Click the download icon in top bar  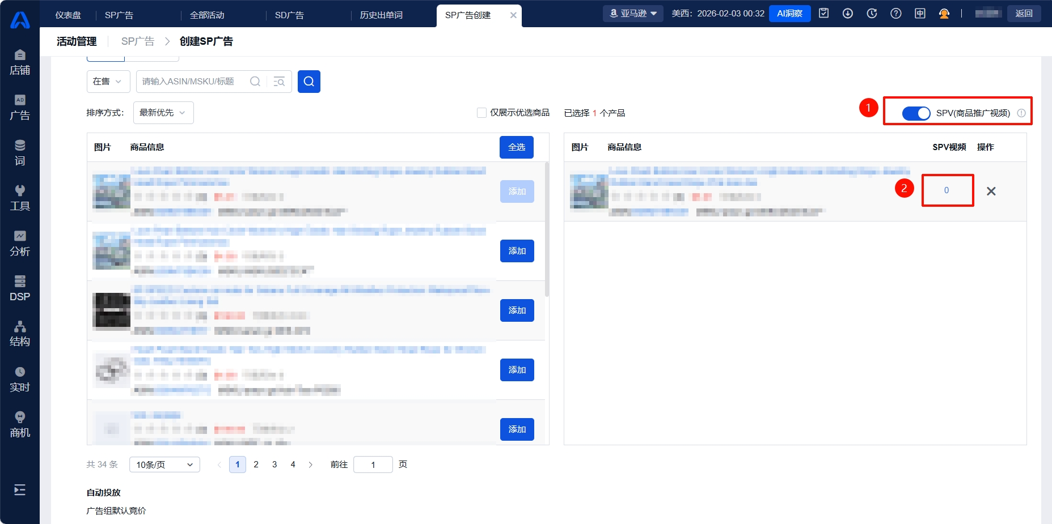848,14
